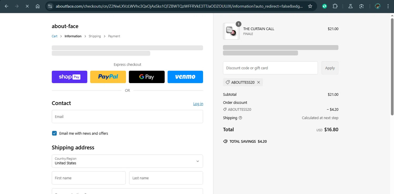Go back to the previous browser page
This screenshot has width=394, height=194.
(x=7, y=6)
